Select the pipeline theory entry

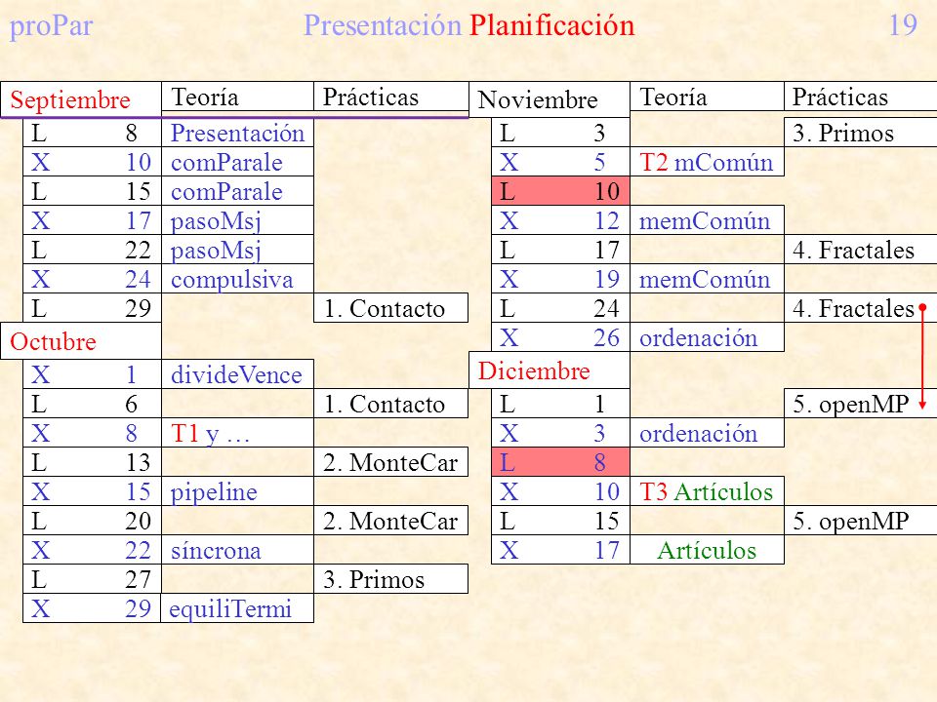[237, 491]
